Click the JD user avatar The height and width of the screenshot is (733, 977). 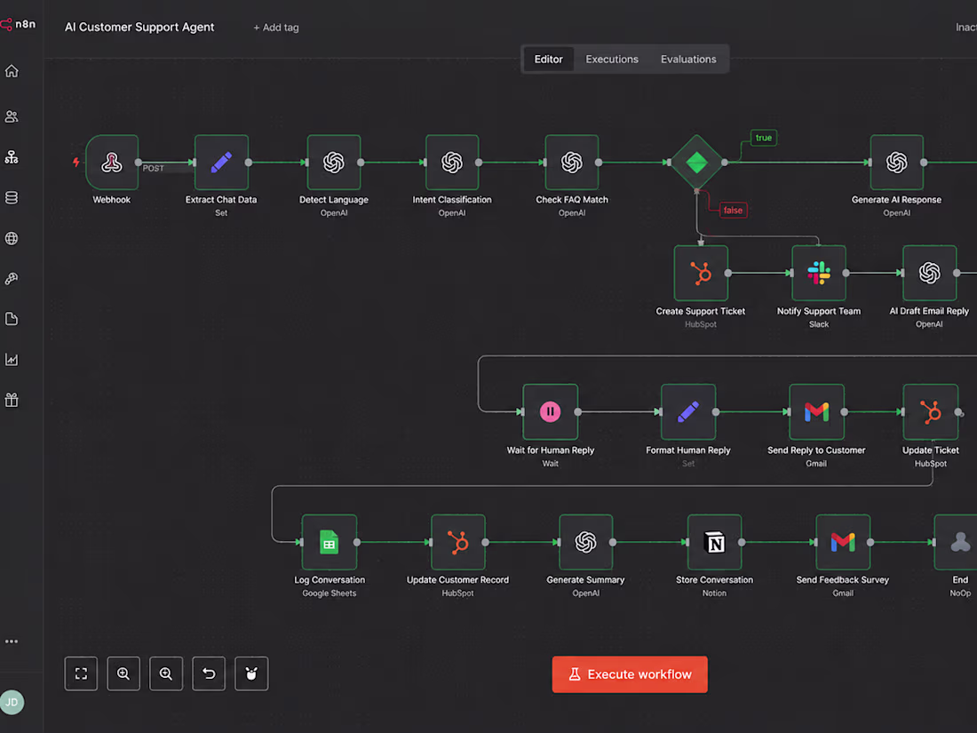click(12, 703)
